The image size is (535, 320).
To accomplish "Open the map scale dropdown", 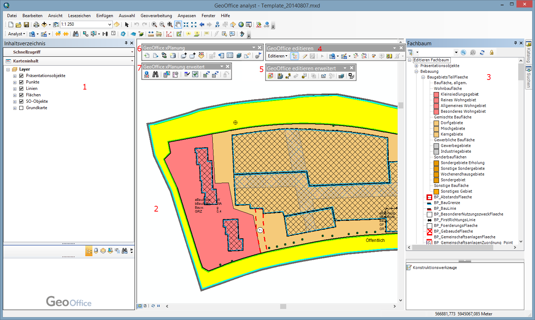I will pyautogui.click(x=110, y=25).
